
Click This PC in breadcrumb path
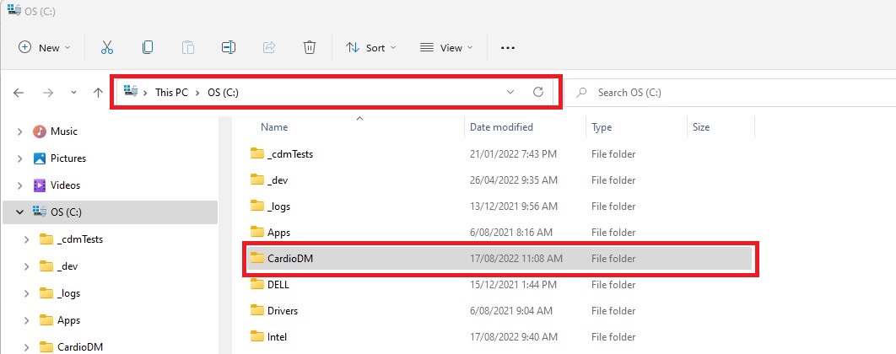[171, 93]
